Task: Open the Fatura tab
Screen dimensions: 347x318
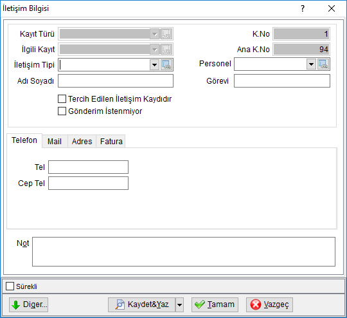Action: pyautogui.click(x=111, y=141)
